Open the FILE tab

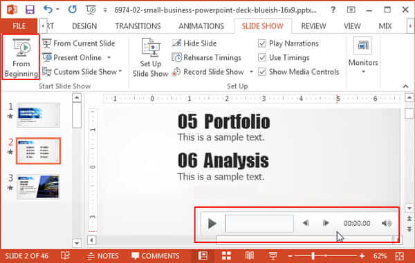click(x=19, y=26)
